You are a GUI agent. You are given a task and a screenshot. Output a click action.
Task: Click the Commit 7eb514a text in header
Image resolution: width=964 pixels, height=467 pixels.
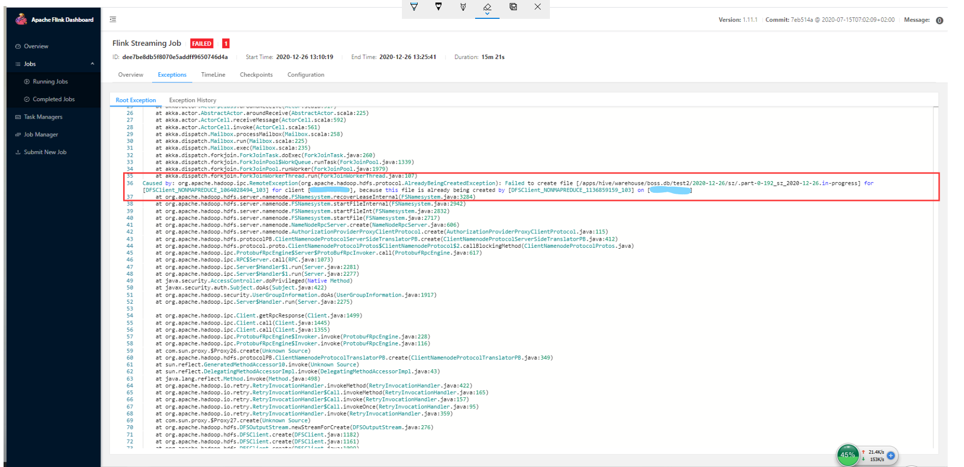(x=830, y=20)
